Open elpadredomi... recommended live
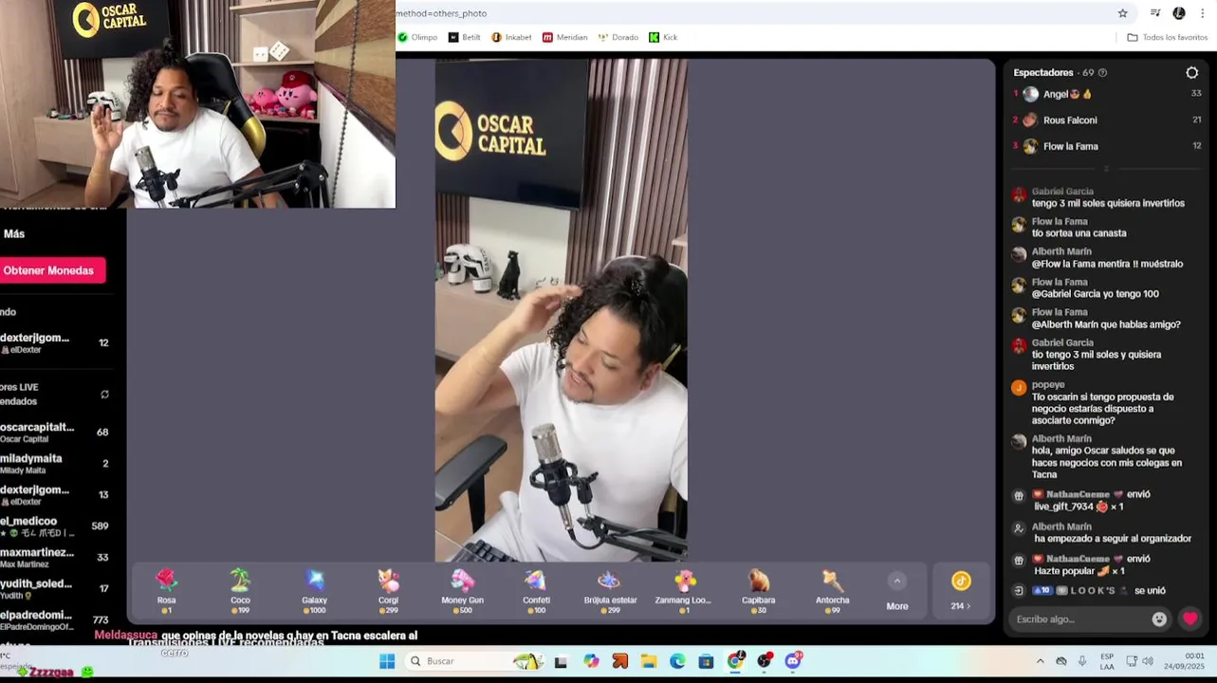The width and height of the screenshot is (1217, 683). pyautogui.click(x=55, y=620)
